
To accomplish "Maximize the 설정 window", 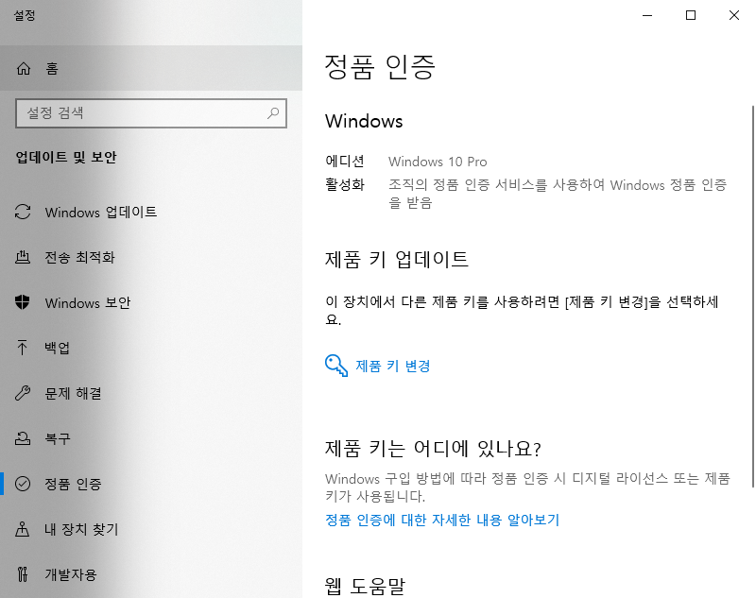I will click(x=691, y=15).
